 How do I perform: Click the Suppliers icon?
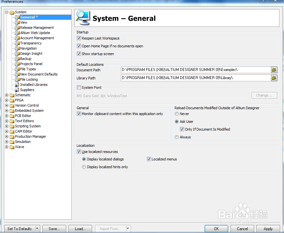[x=17, y=90]
